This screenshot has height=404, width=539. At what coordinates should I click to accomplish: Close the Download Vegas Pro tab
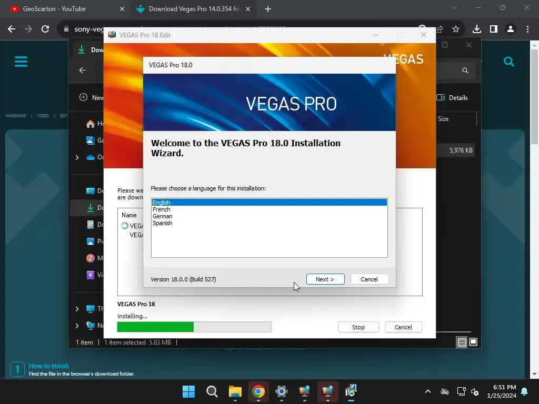(x=248, y=9)
